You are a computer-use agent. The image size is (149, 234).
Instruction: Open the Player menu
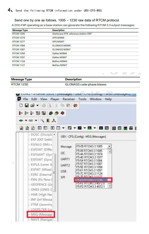[55, 99]
